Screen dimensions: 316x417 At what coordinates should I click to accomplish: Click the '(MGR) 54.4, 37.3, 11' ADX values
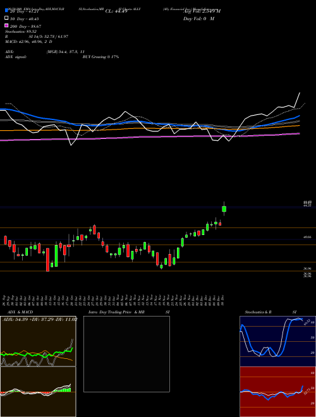click(66, 52)
